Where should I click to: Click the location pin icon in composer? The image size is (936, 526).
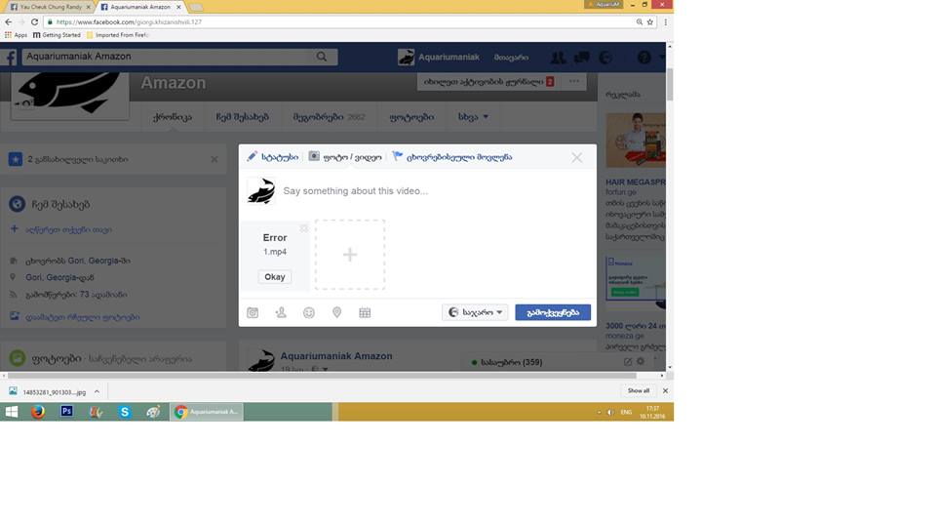click(x=336, y=312)
